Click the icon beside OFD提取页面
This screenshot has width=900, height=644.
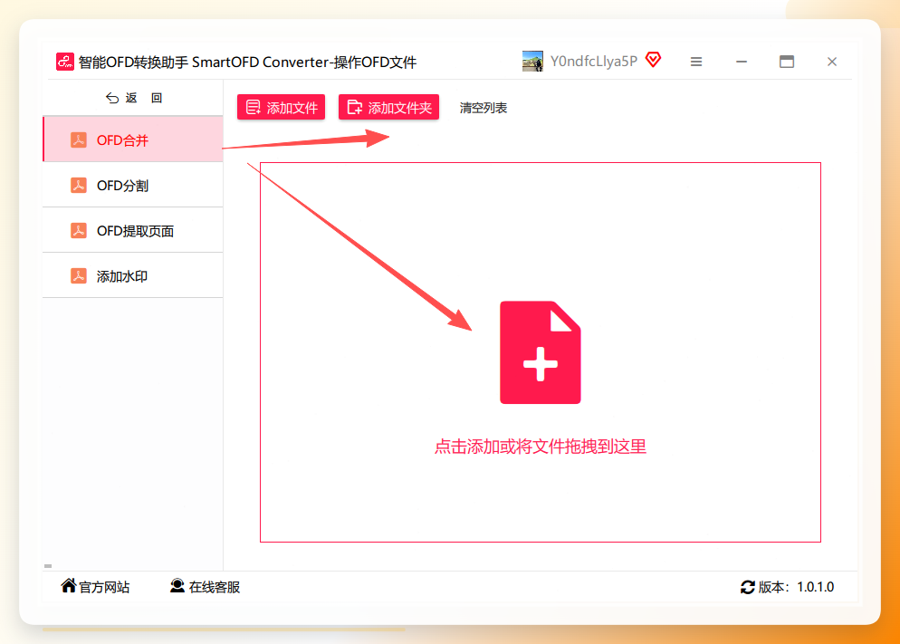coord(79,230)
